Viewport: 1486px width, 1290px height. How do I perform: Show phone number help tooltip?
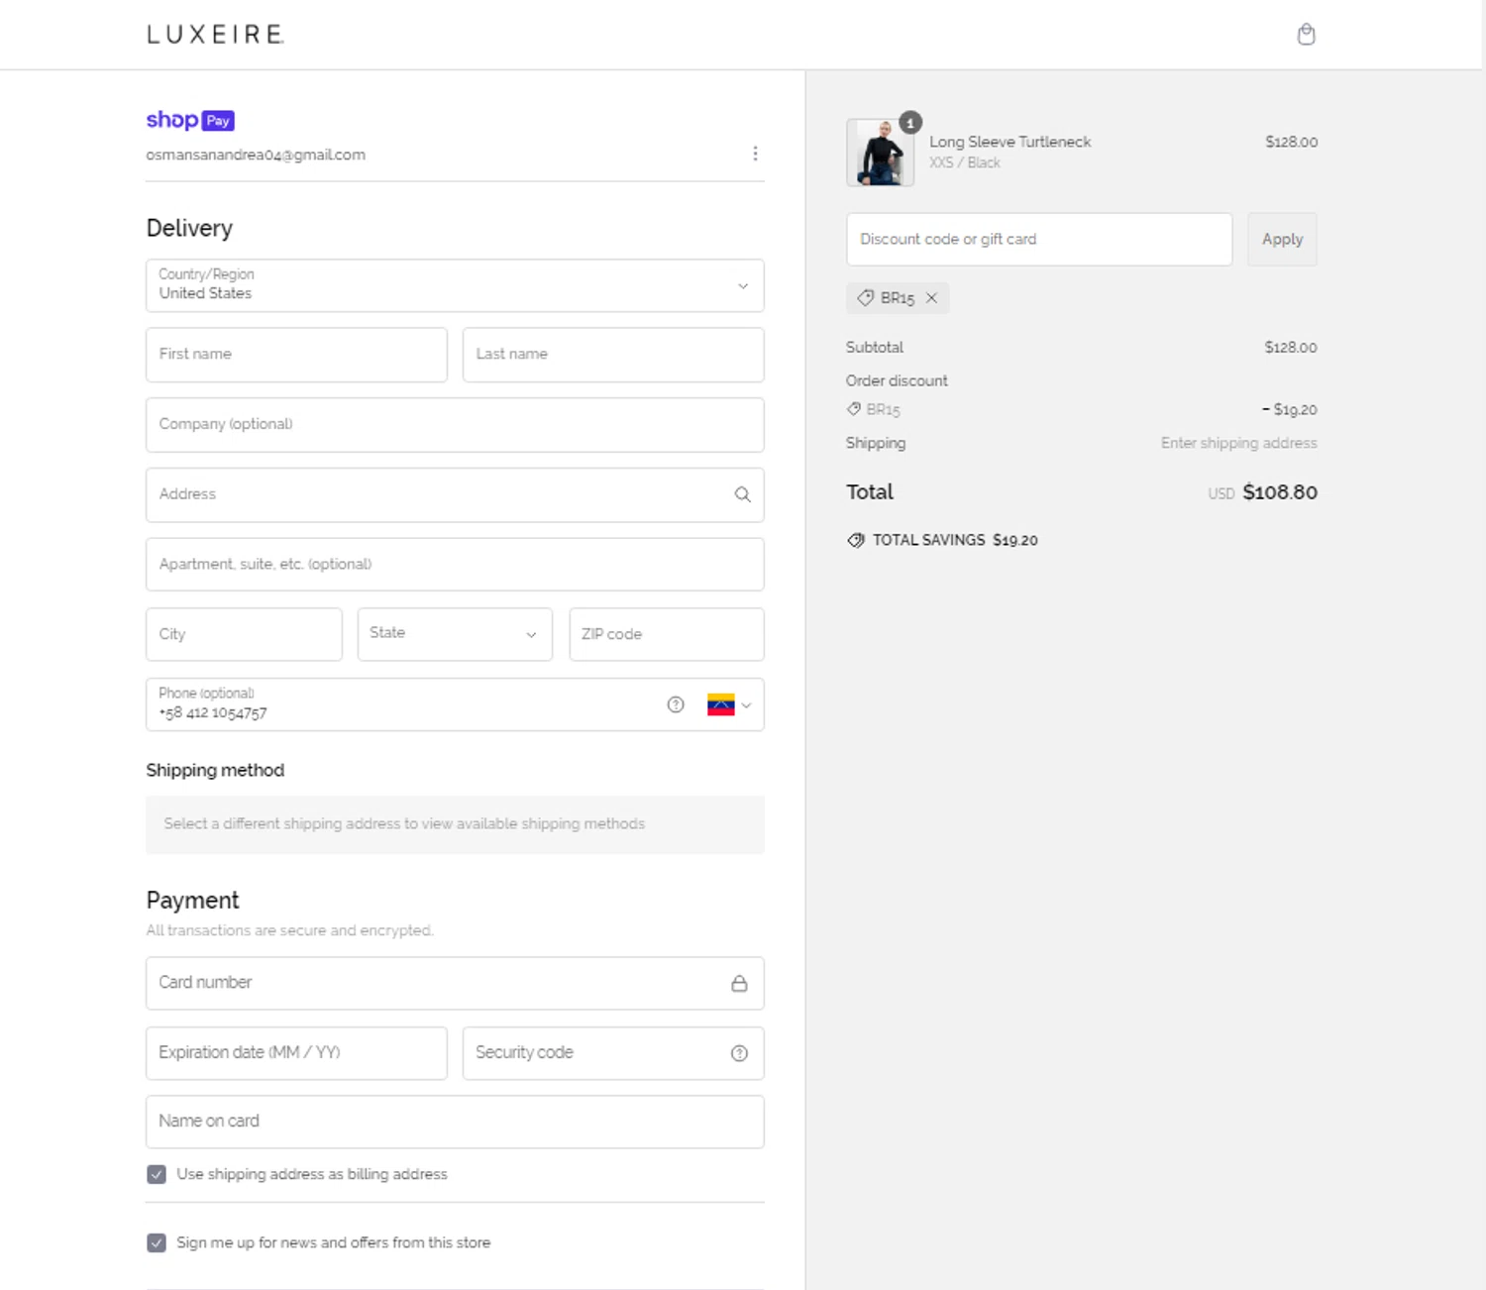pos(676,704)
